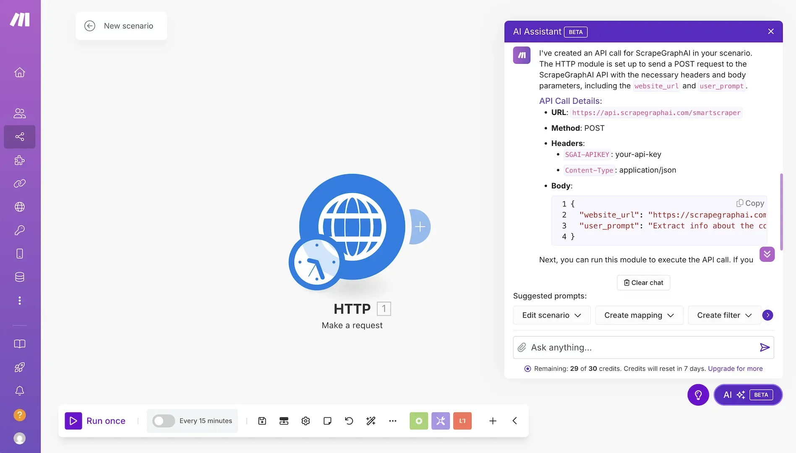
Task: Expand the Create mapping prompt dropdown
Action: click(x=639, y=315)
